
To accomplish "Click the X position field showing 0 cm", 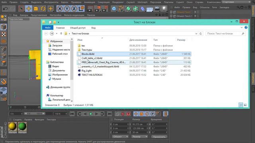I will (120, 124).
